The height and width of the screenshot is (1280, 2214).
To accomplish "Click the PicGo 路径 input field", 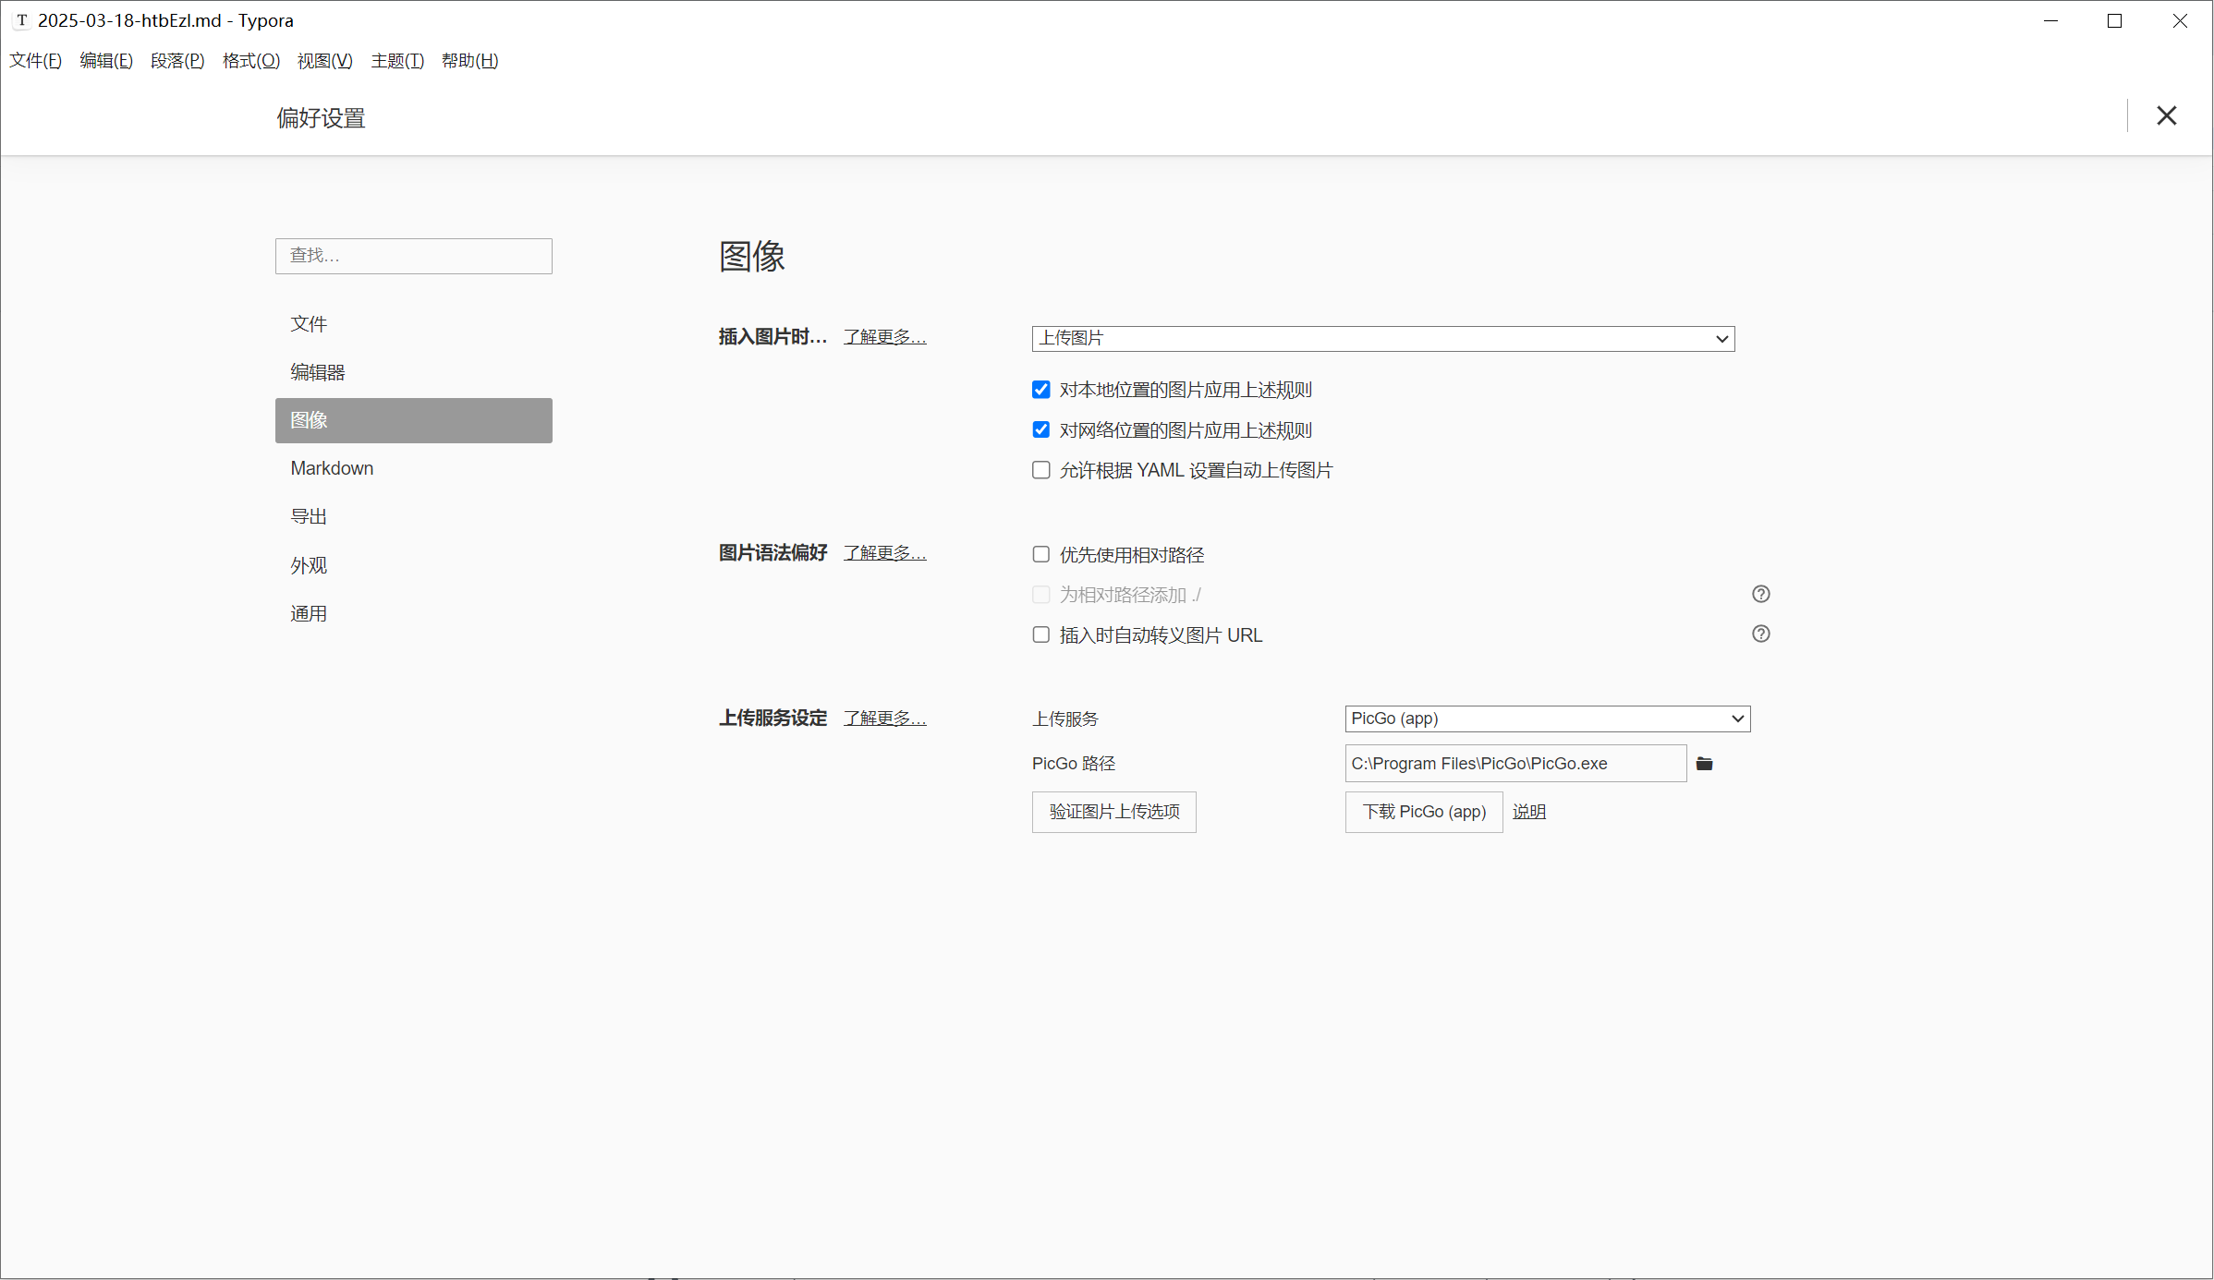I will 1515,764.
